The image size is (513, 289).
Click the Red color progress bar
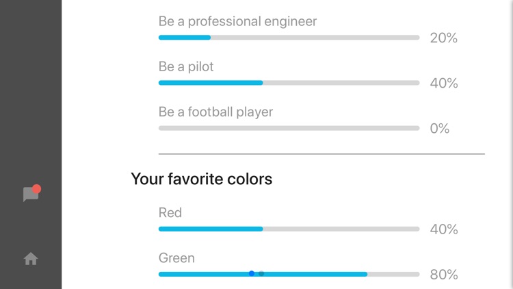tap(289, 229)
